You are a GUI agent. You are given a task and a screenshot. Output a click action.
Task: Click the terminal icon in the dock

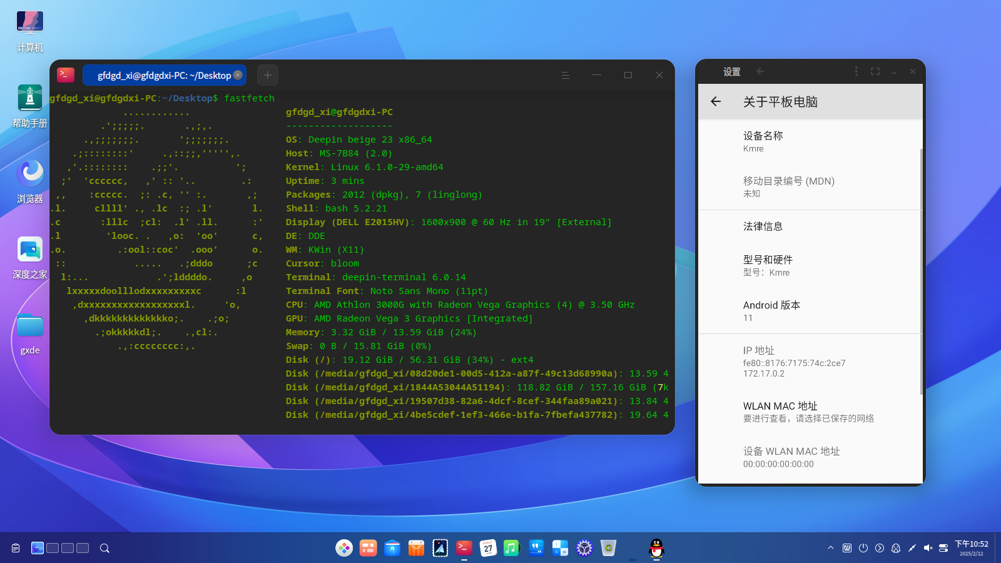464,548
